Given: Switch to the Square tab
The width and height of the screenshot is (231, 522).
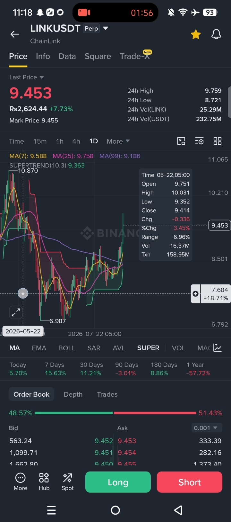Looking at the screenshot, I should click(98, 56).
